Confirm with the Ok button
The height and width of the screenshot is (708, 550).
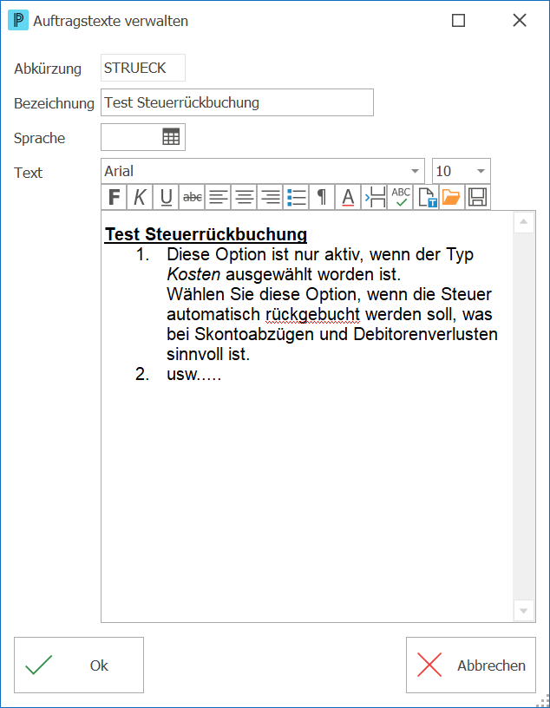79,665
